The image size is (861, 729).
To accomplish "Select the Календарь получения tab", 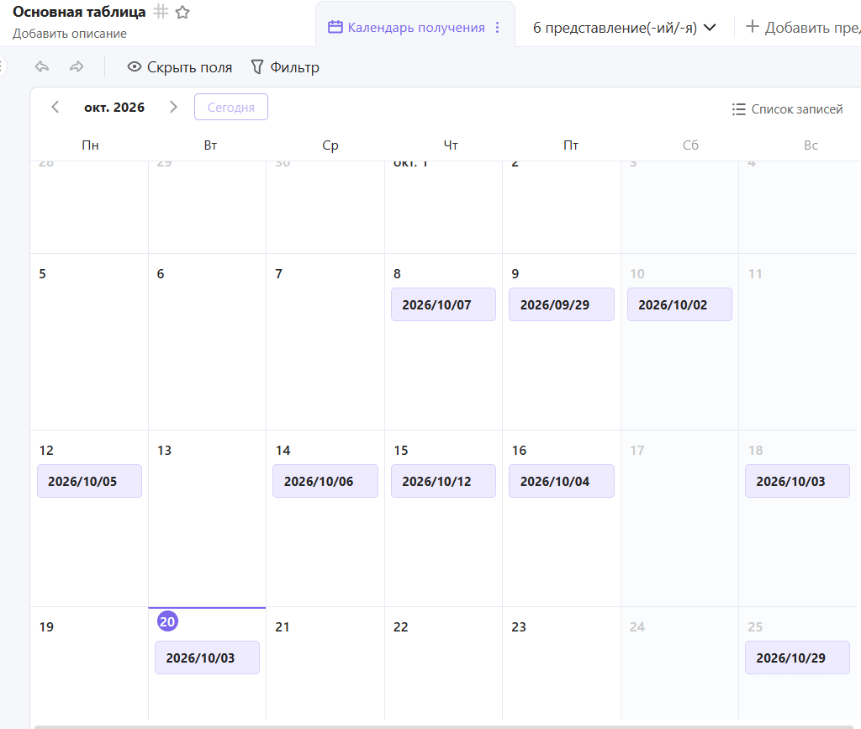I will 406,28.
